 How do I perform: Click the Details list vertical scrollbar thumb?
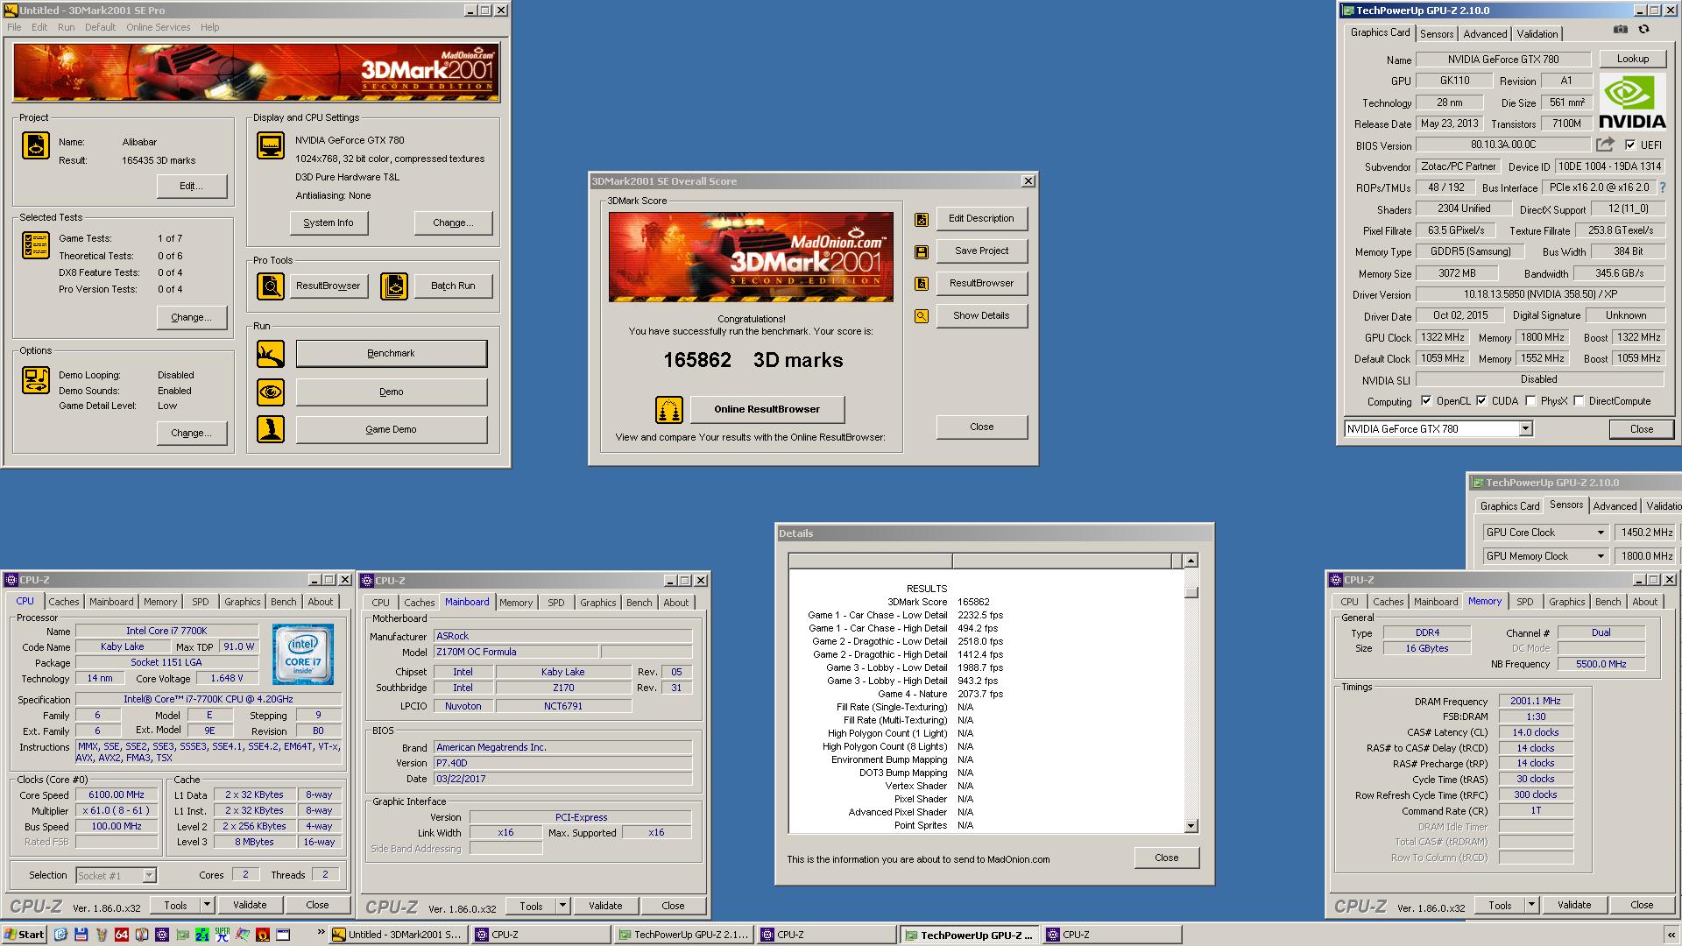pos(1191,592)
